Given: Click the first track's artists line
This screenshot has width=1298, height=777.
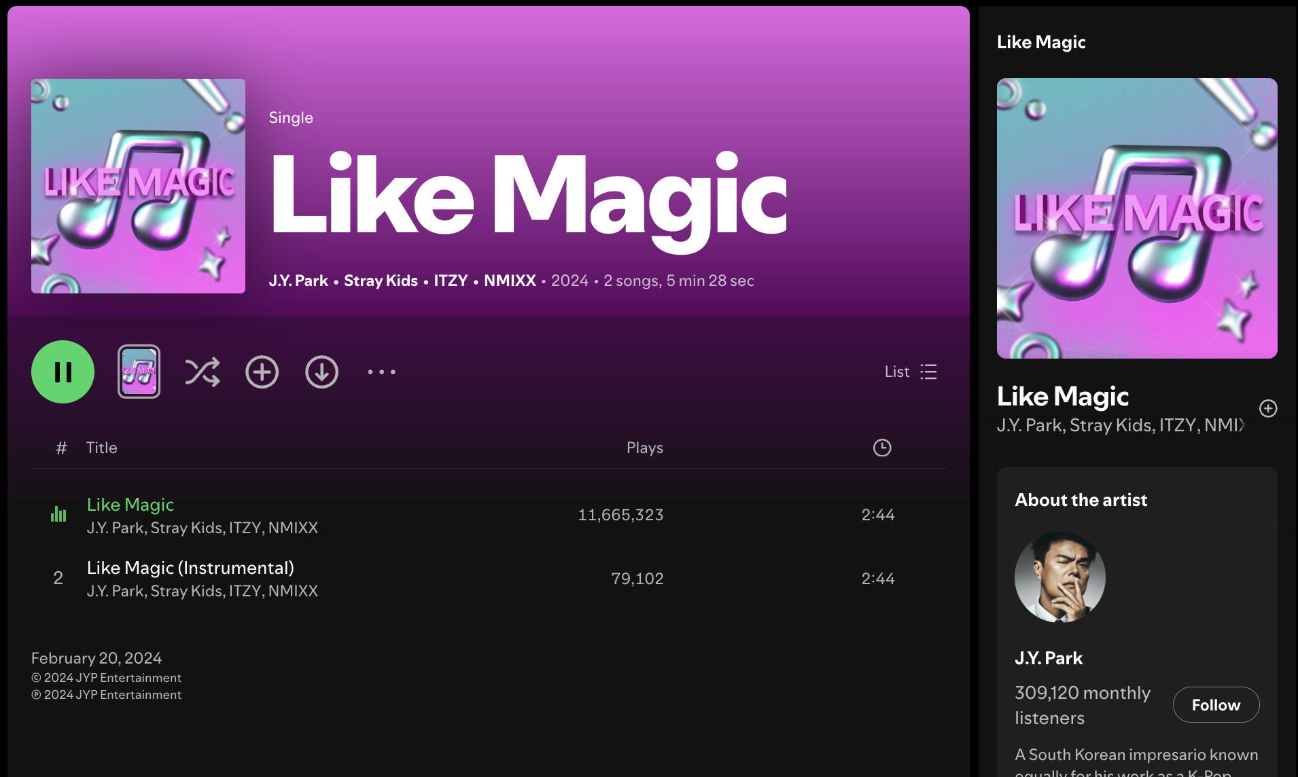Looking at the screenshot, I should [x=203, y=528].
